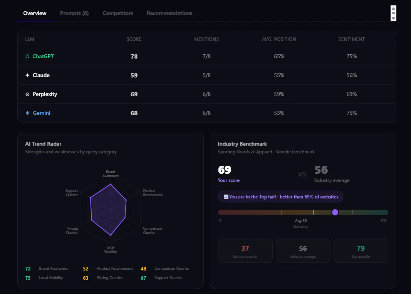Click the 75 Local Visibility legend score

28,278
